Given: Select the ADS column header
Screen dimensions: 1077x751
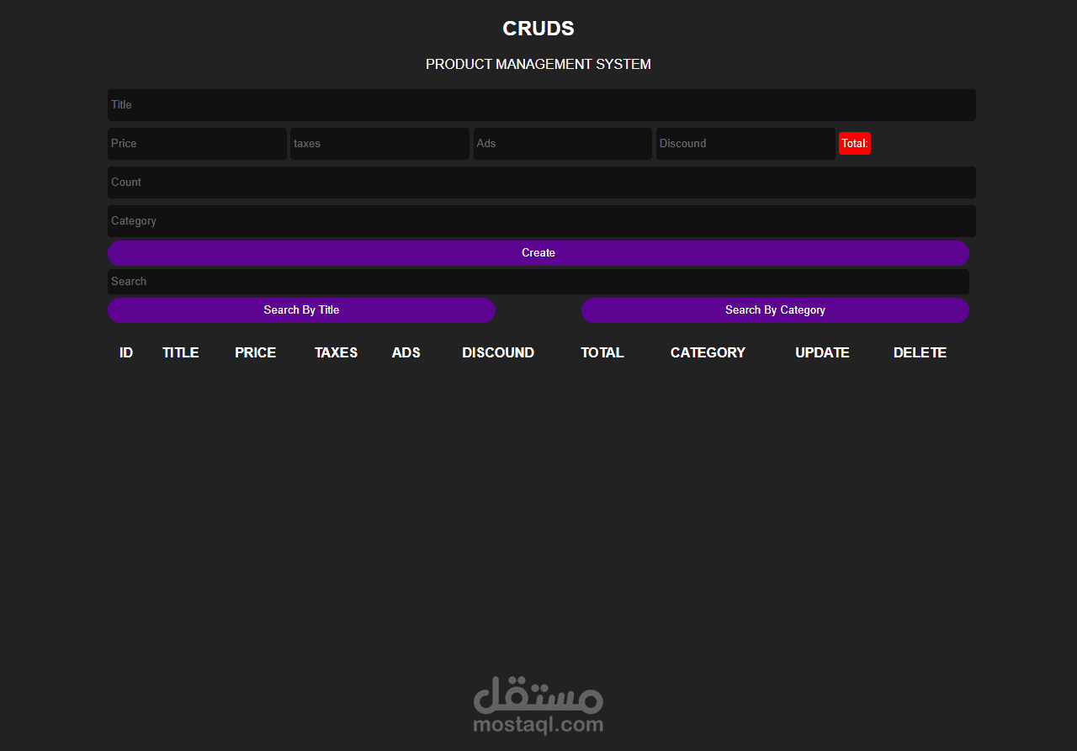Looking at the screenshot, I should pyautogui.click(x=406, y=353).
